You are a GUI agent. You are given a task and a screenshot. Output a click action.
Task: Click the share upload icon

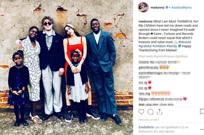pyautogui.click(x=159, y=112)
